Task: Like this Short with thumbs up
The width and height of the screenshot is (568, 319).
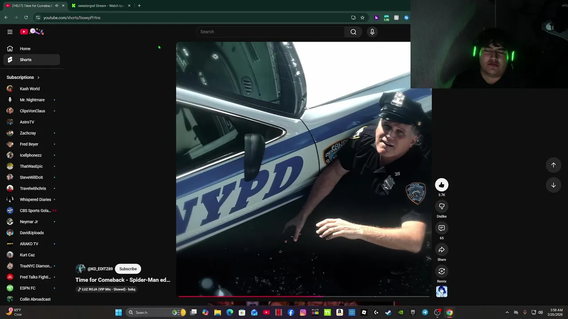Action: click(442, 185)
